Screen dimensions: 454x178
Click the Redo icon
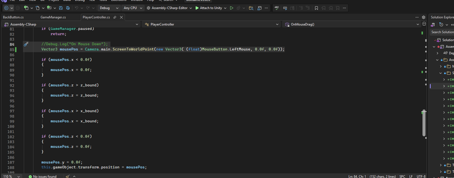[88, 8]
